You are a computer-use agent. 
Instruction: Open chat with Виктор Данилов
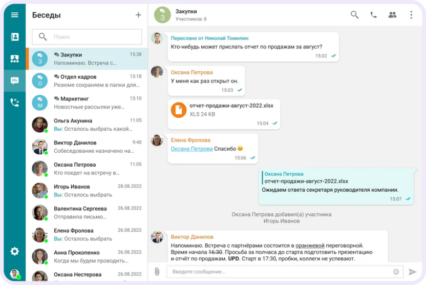(87, 147)
